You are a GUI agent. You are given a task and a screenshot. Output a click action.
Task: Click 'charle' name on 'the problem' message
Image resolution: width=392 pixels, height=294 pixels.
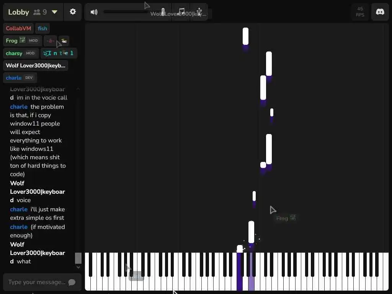[x=19, y=107]
